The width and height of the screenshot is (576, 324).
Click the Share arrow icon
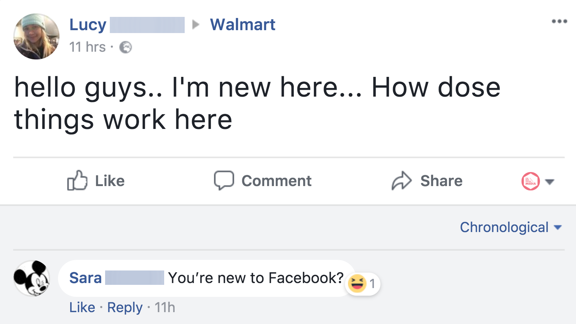pos(401,180)
